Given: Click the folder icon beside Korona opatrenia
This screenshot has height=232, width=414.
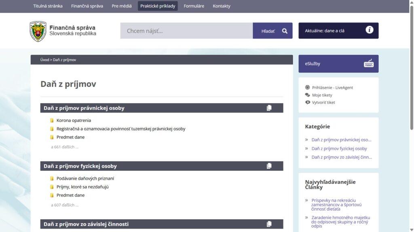Looking at the screenshot, I should coord(52,120).
